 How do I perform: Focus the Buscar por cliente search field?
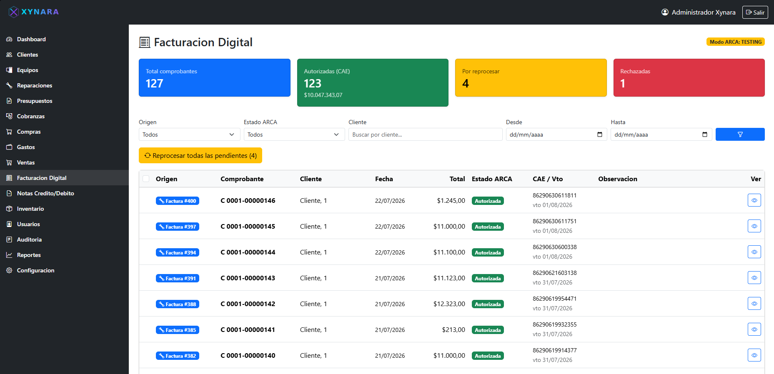[x=426, y=135]
